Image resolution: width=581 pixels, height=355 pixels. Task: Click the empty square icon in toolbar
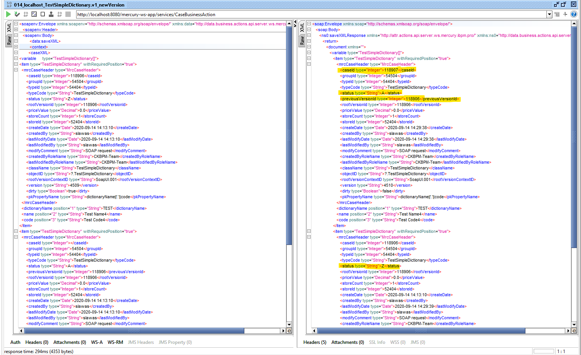pyautogui.click(x=43, y=14)
